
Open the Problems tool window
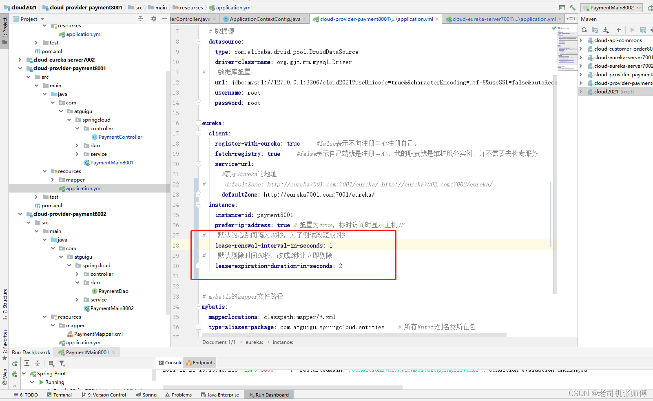coord(178,395)
